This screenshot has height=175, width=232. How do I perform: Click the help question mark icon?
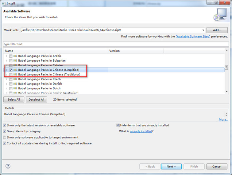8,166
